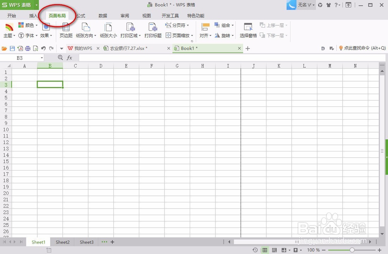Redo the last undone action

(51, 48)
